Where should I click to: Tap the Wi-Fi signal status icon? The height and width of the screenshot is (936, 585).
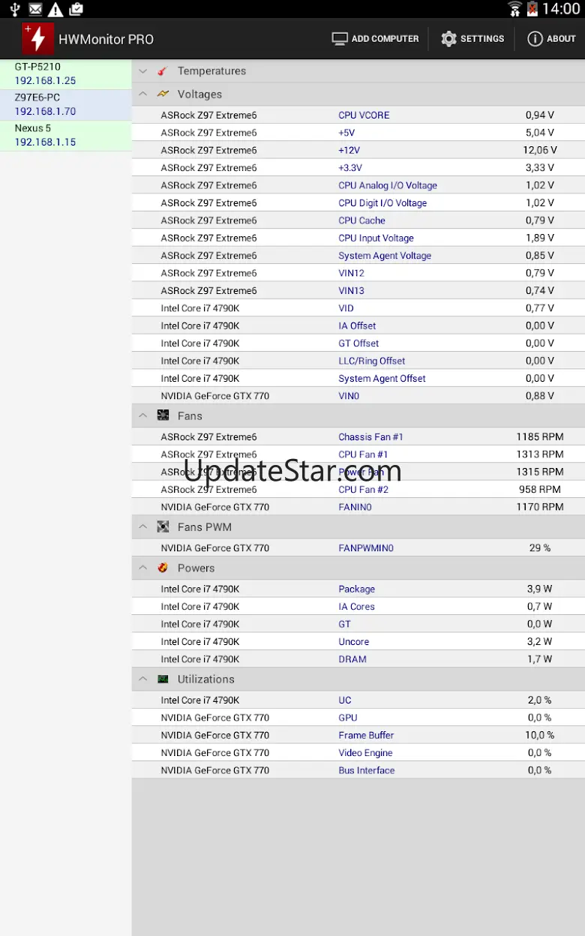514,9
